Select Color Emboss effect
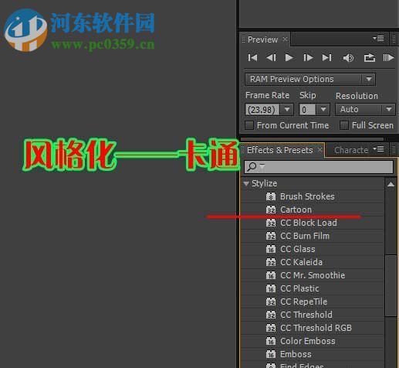This screenshot has width=399, height=368. (308, 341)
